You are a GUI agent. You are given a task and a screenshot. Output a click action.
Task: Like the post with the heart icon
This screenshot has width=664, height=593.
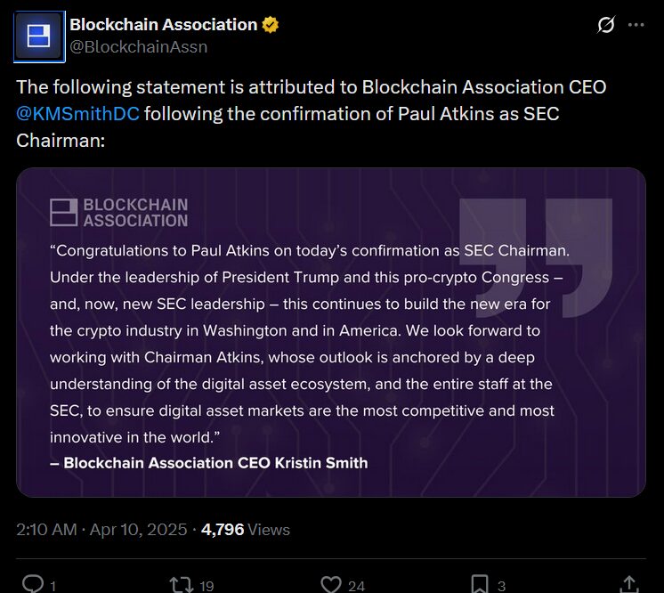331,583
